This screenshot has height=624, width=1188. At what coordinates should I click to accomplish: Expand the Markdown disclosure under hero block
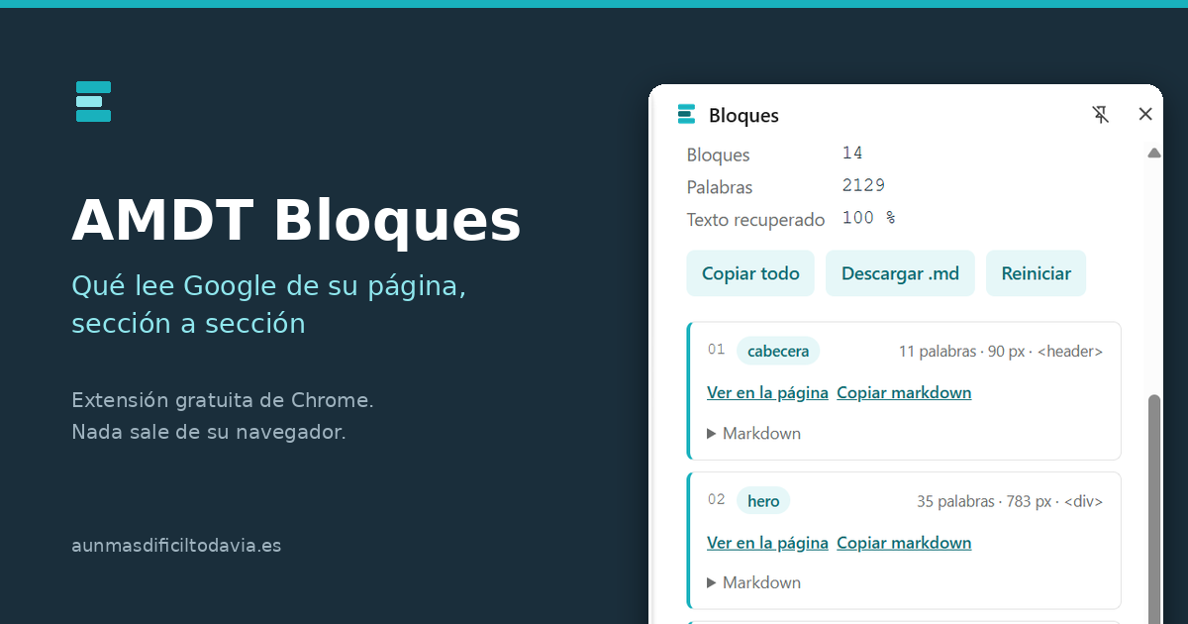point(753,582)
